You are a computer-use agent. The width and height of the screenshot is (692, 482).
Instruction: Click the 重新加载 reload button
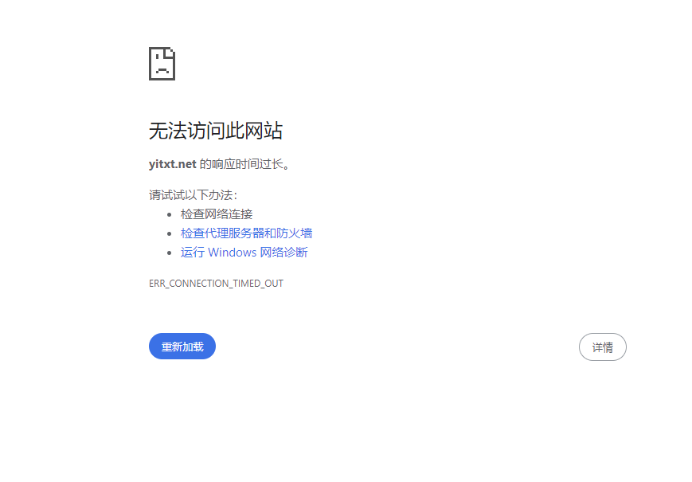(x=182, y=347)
